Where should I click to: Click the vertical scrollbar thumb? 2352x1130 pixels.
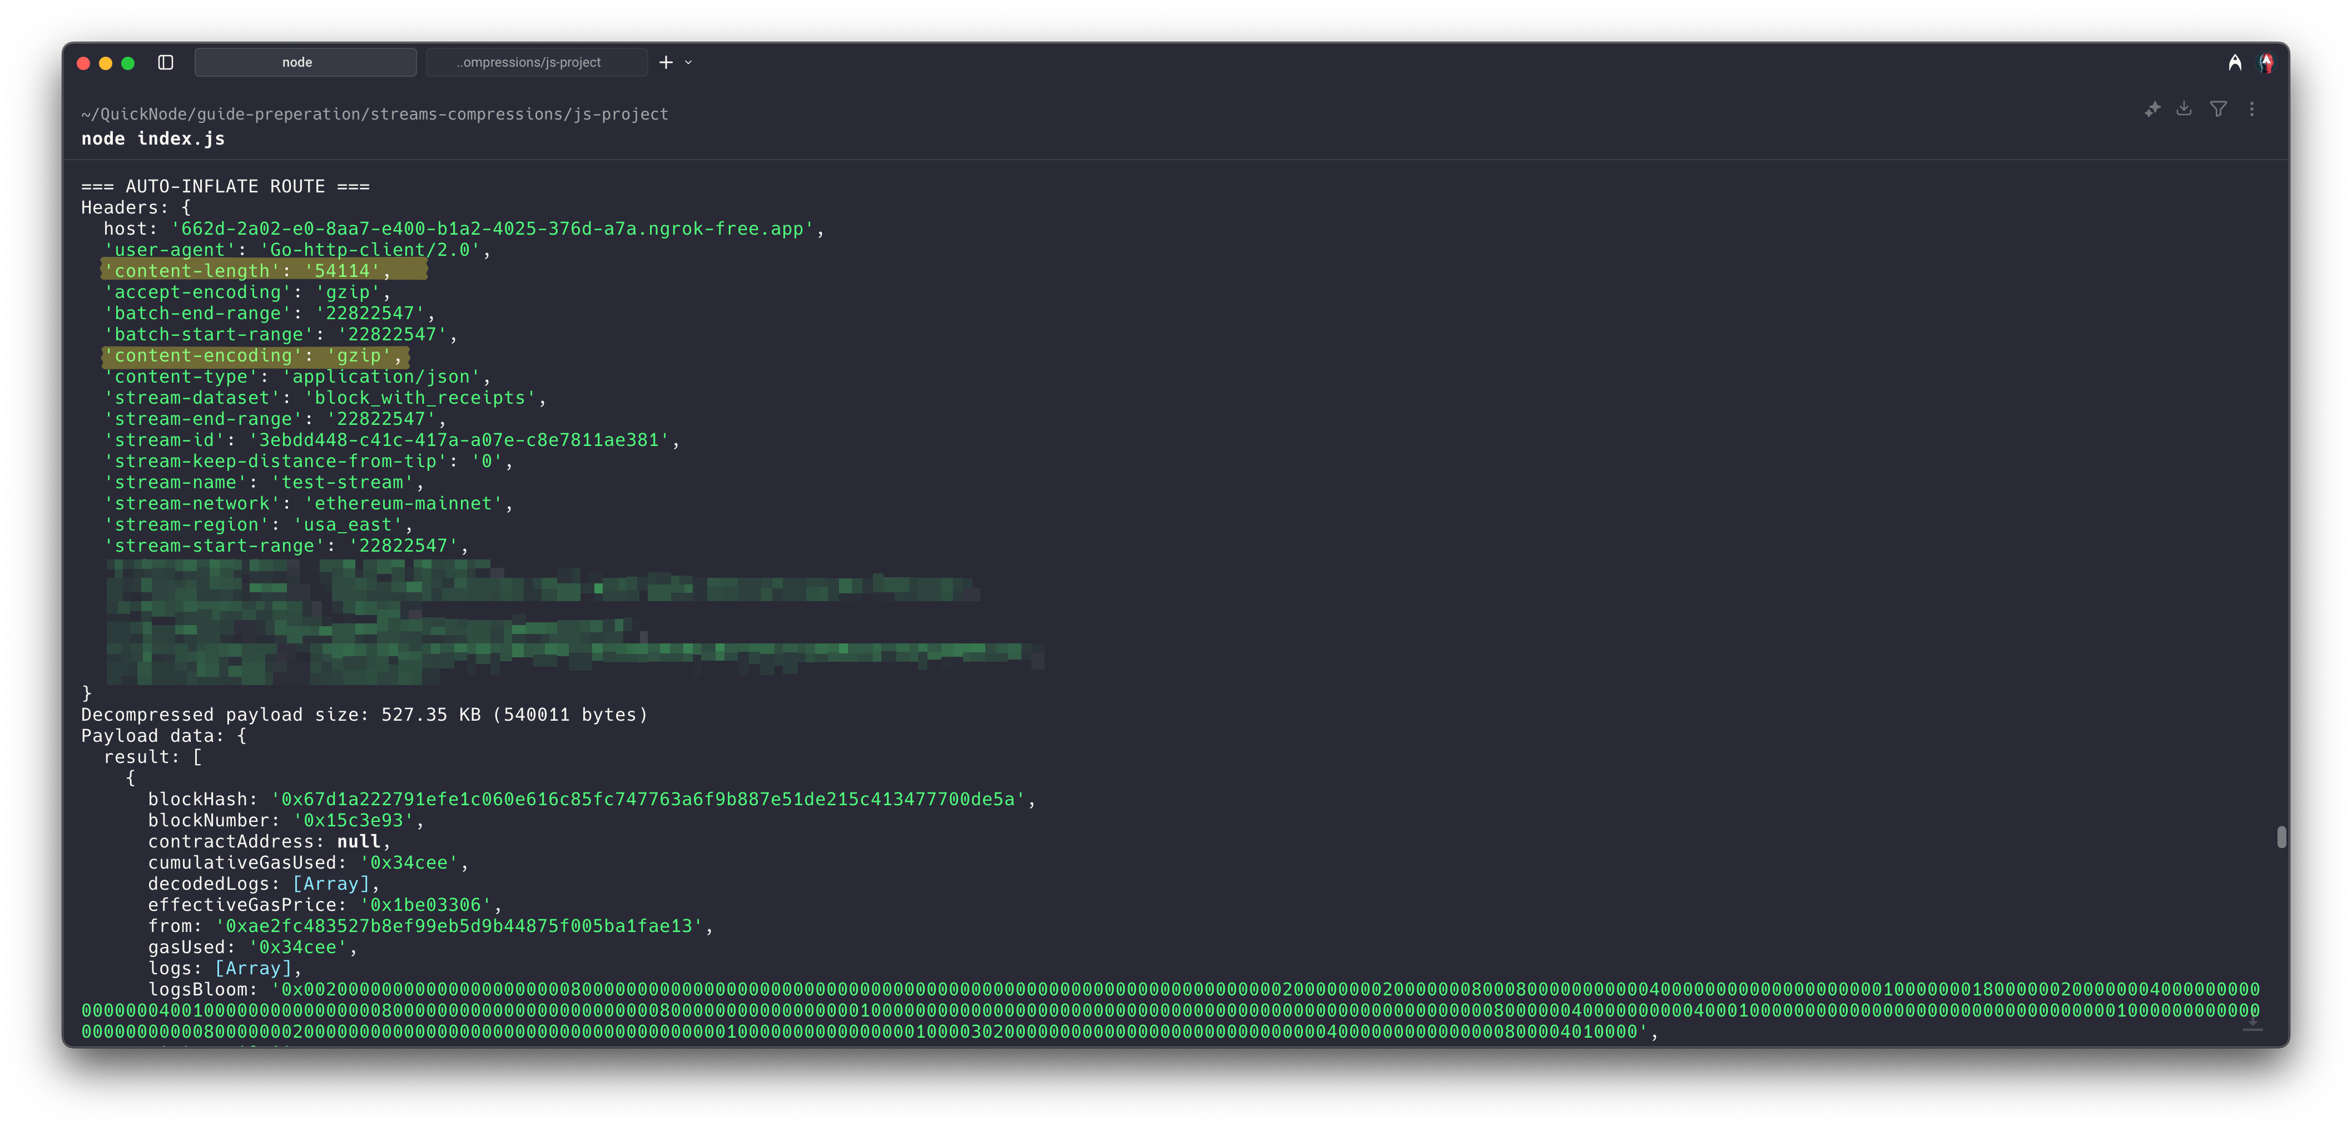[x=2281, y=837]
